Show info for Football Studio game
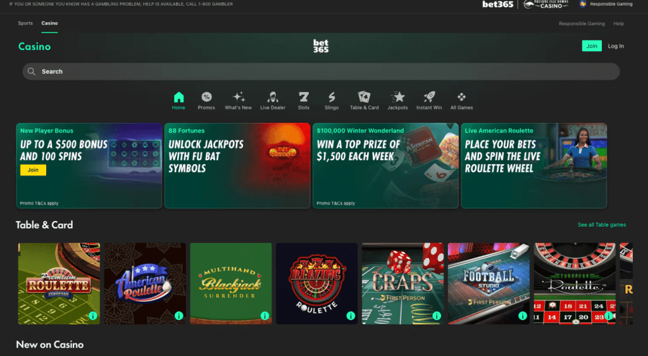Screen dimensions: 648x356 click(x=523, y=316)
